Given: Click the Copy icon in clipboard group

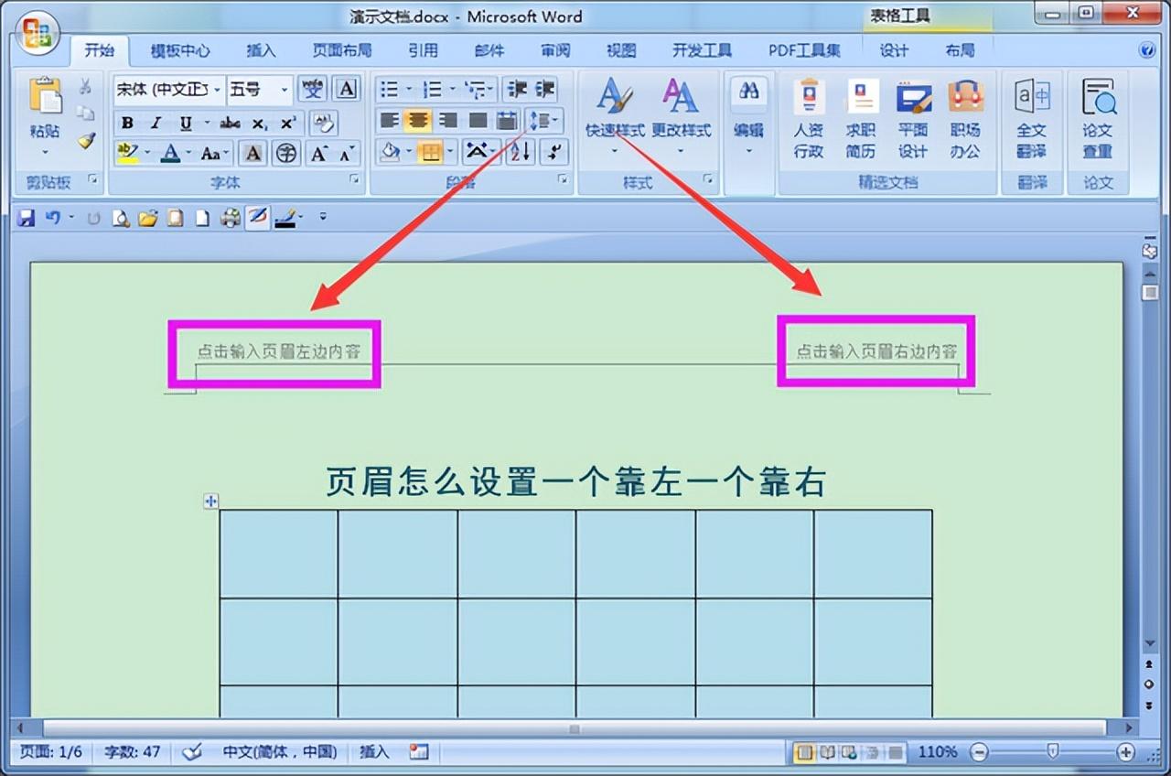Looking at the screenshot, I should [x=85, y=113].
